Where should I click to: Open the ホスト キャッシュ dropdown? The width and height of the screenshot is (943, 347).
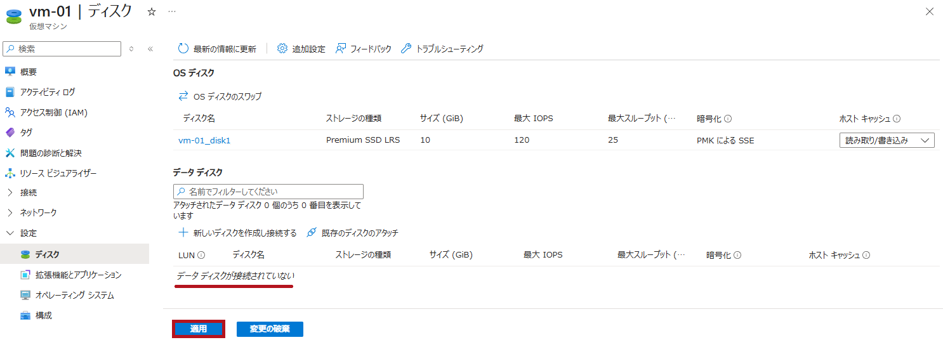[x=887, y=140]
